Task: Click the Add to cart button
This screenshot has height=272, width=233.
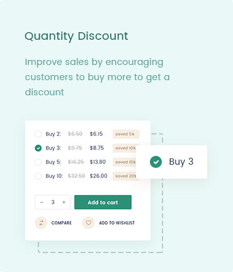Action: pyautogui.click(x=103, y=202)
